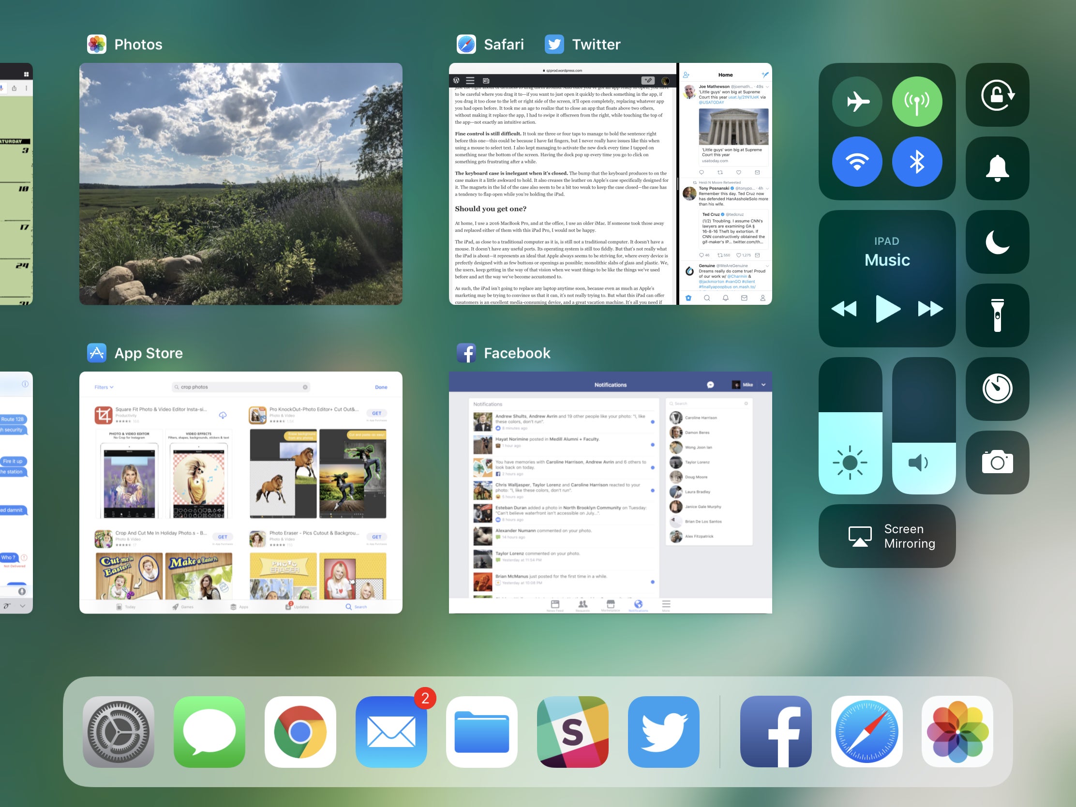
Task: Select the Photos app card thumbnail
Action: [x=241, y=184]
